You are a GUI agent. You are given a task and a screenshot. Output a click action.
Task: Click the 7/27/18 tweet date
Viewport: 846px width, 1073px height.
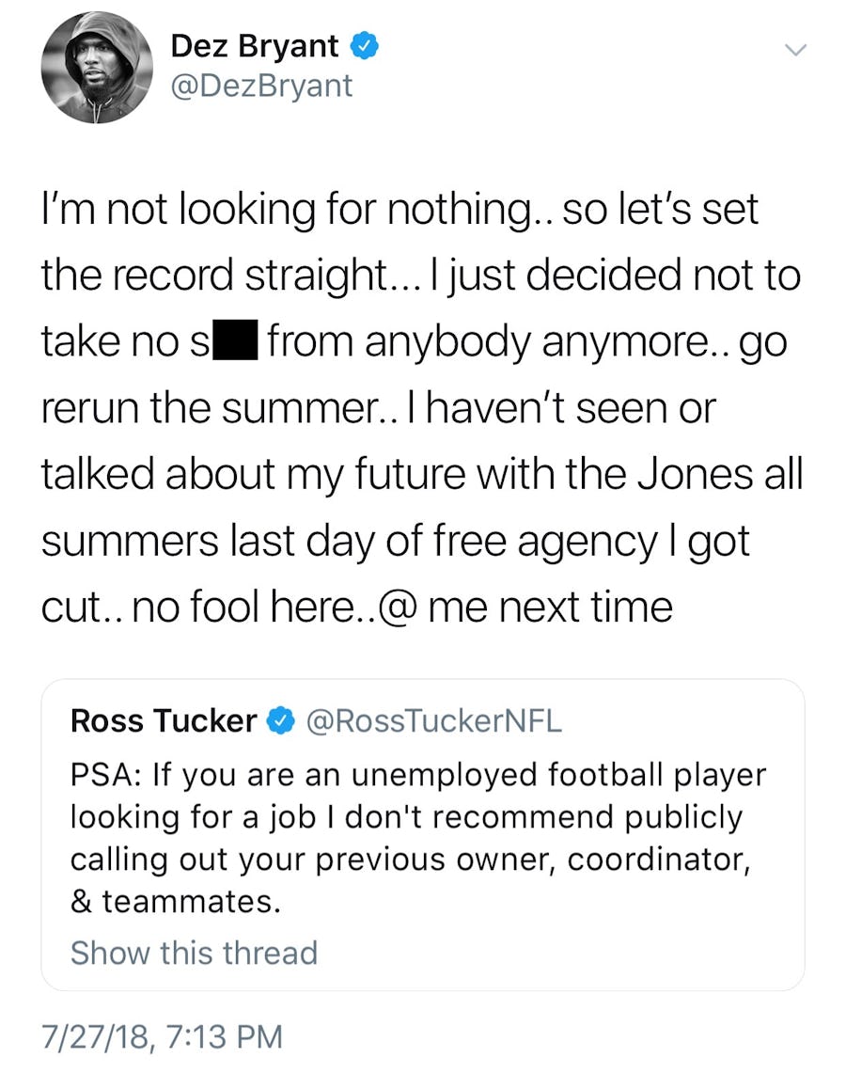click(161, 1037)
